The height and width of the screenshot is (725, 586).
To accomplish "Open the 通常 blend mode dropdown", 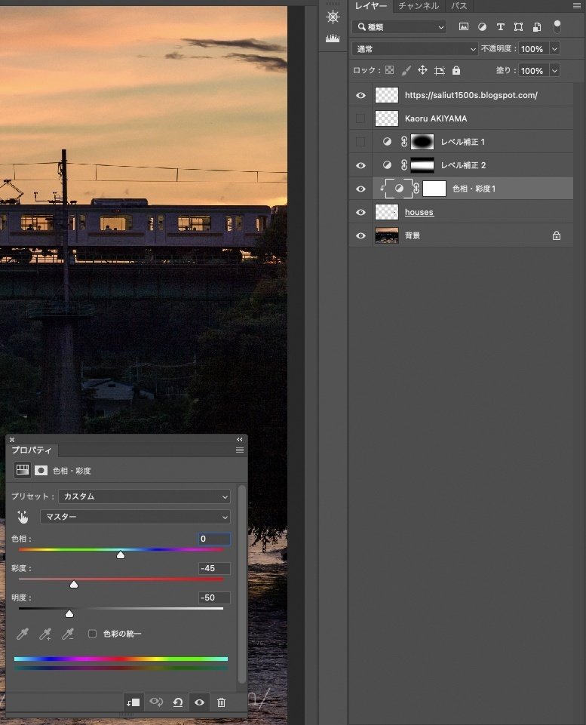I will pyautogui.click(x=415, y=48).
